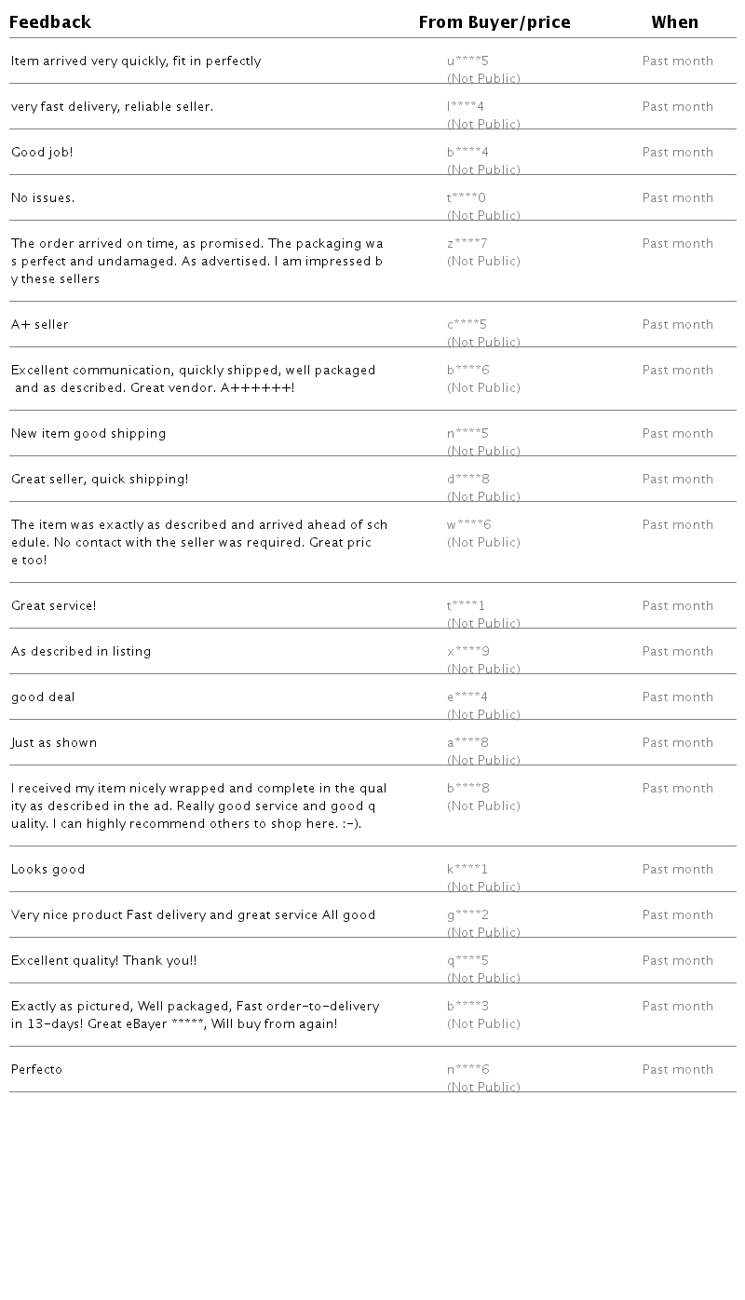745x1300 pixels.
Task: Click the "Looks good" feedback comment
Action: (48, 870)
